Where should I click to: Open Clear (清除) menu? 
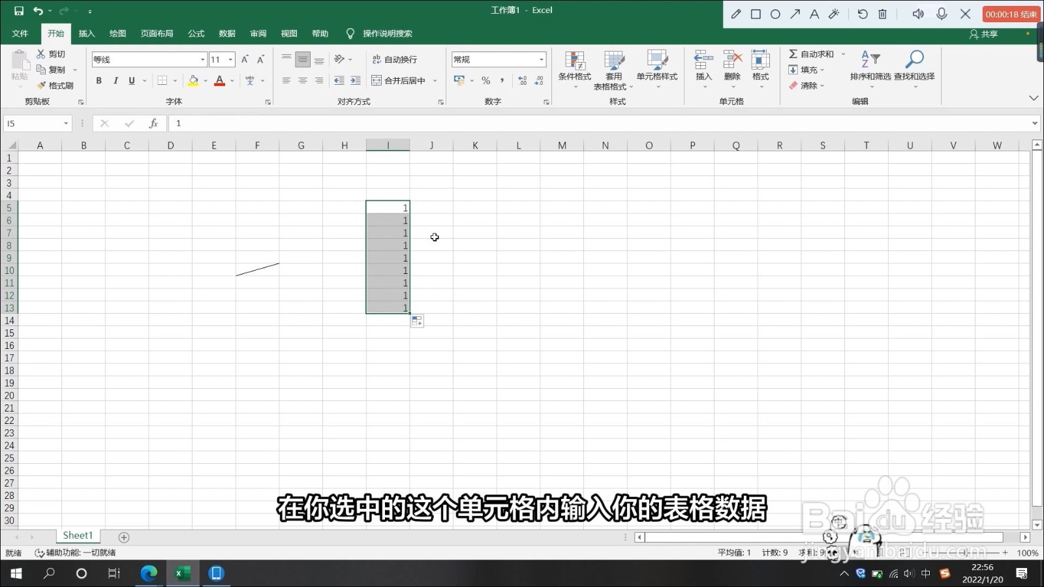[x=806, y=85]
